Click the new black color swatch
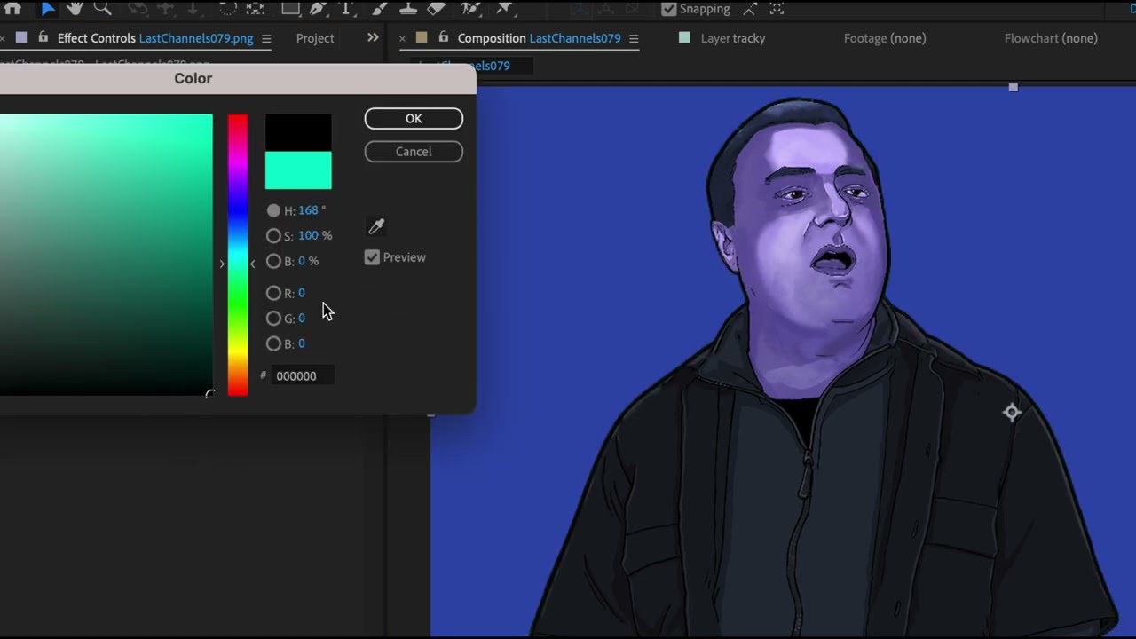Screen dimensions: 1136x639 coord(298,132)
